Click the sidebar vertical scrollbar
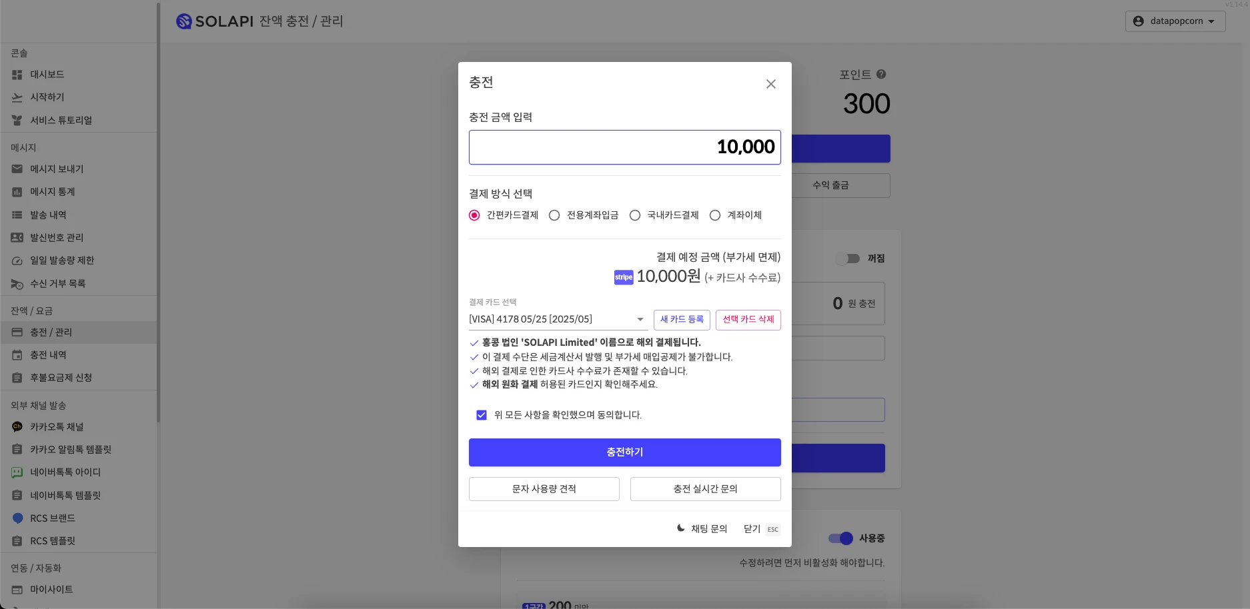The width and height of the screenshot is (1250, 609). tap(158, 213)
